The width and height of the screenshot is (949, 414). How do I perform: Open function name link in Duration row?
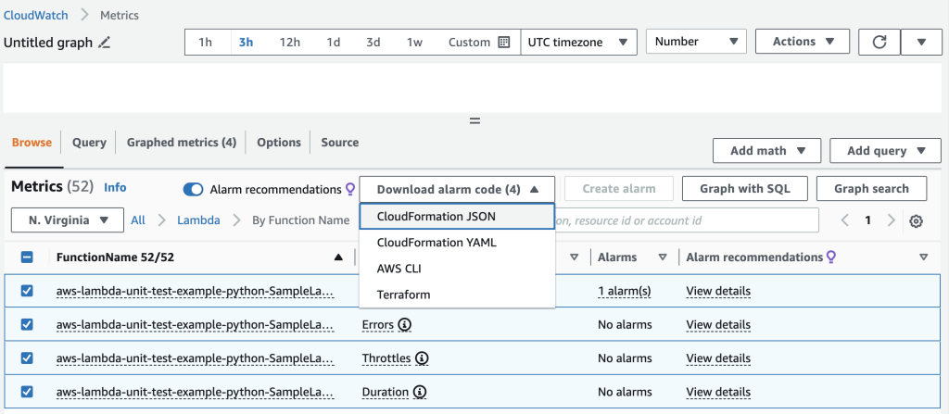[195, 392]
